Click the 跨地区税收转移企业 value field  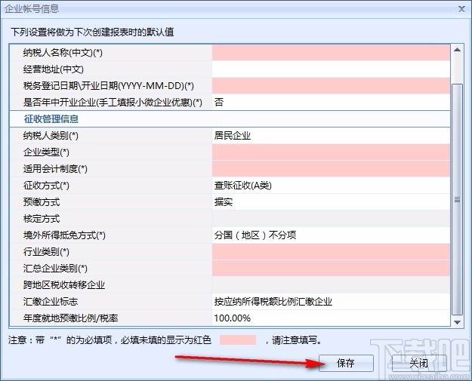(331, 284)
